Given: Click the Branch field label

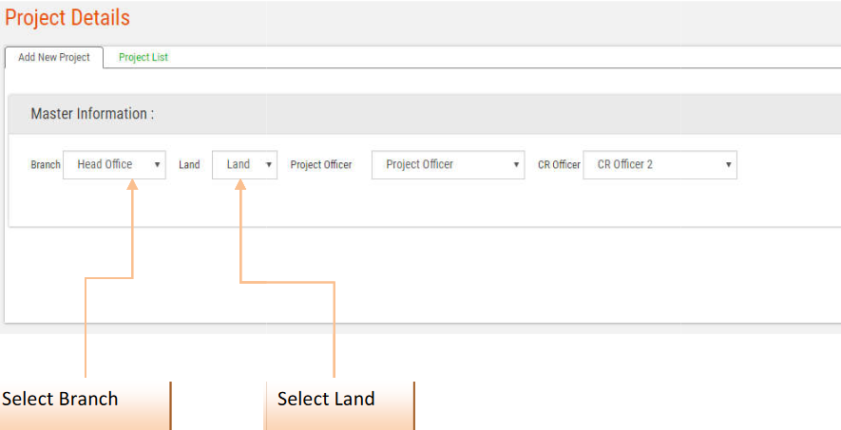Looking at the screenshot, I should click(x=46, y=165).
